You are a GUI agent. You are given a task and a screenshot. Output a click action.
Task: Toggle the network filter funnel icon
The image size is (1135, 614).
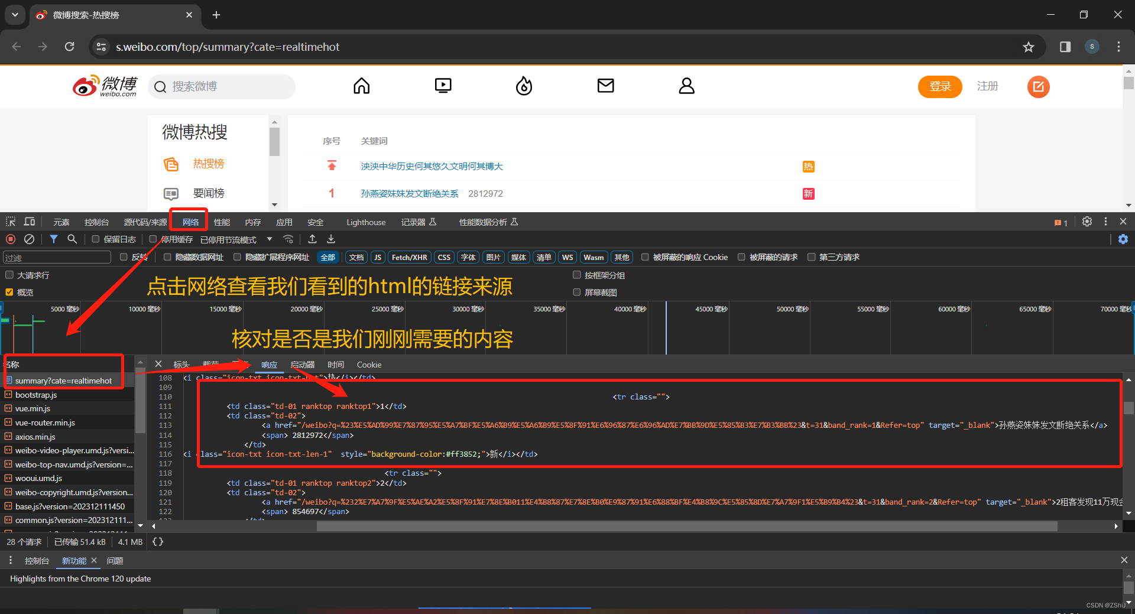54,239
